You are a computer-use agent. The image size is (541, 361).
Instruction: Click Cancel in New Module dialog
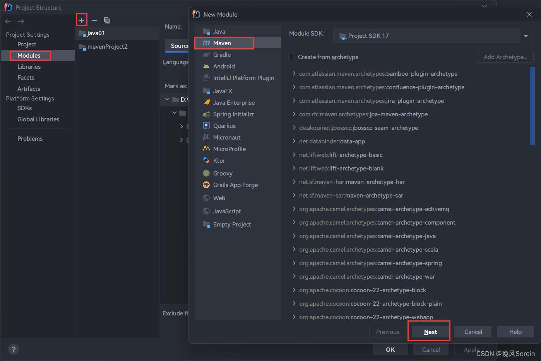click(473, 332)
